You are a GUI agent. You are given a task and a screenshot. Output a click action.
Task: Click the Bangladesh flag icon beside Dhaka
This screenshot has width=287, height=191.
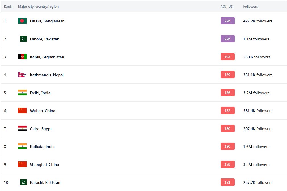point(22,21)
